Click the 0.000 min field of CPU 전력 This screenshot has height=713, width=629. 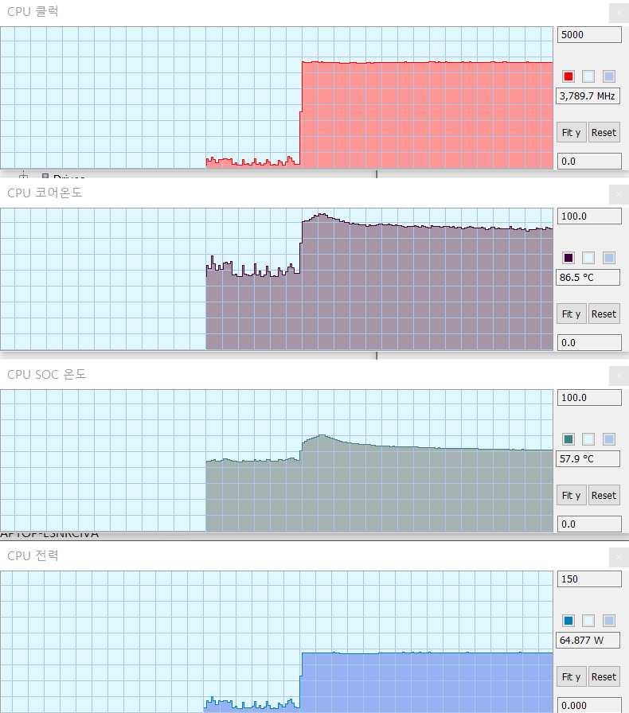pos(589,705)
